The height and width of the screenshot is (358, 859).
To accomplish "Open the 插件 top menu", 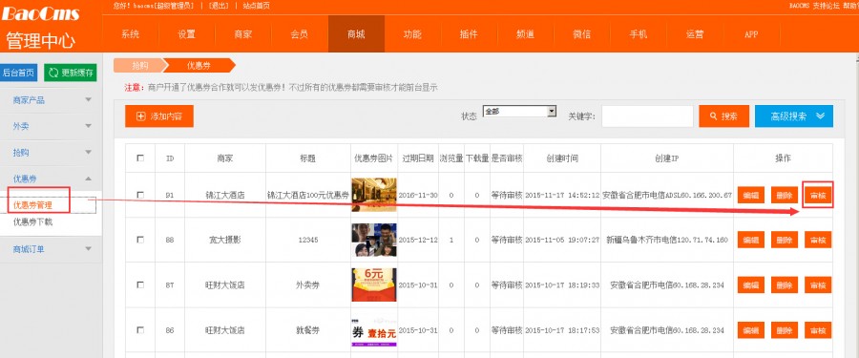I will click(469, 34).
